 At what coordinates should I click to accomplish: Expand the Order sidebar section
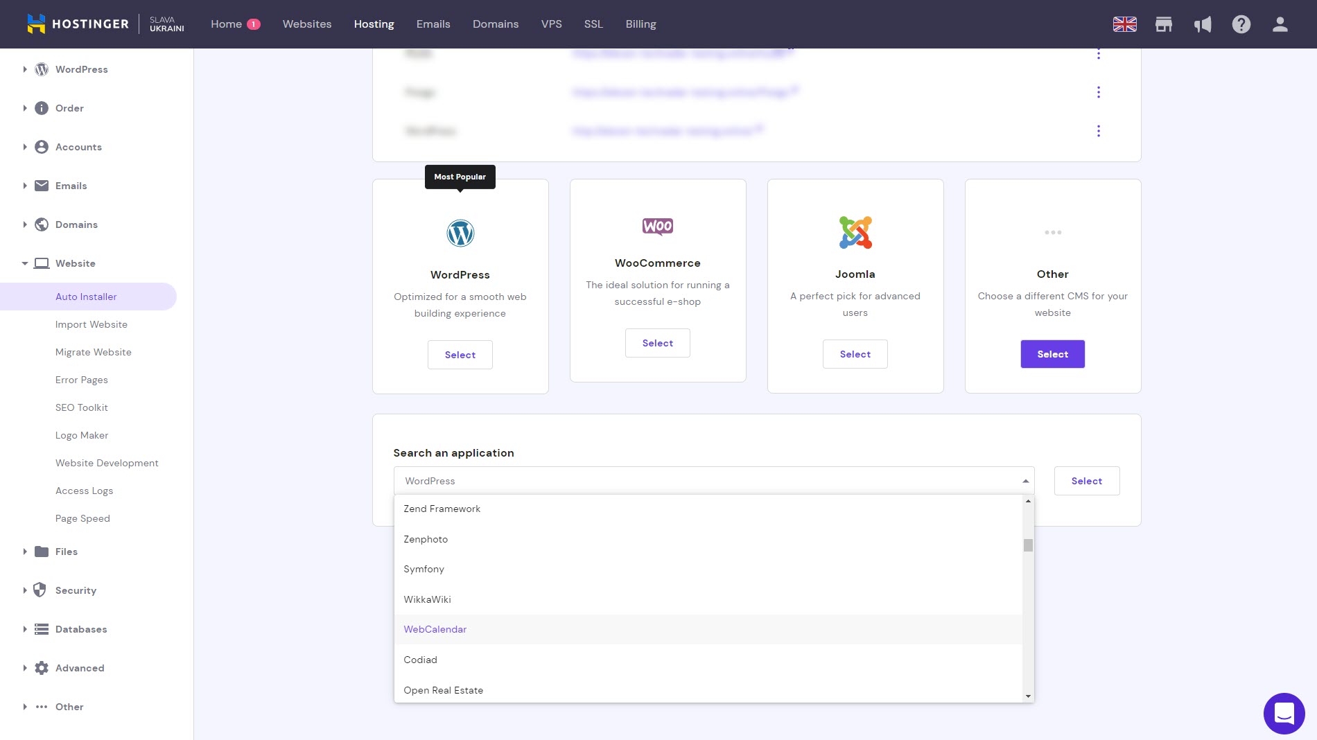[x=25, y=108]
